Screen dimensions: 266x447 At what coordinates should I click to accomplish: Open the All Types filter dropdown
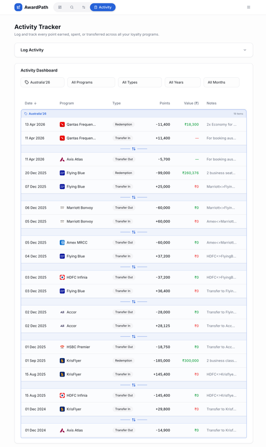click(x=140, y=82)
